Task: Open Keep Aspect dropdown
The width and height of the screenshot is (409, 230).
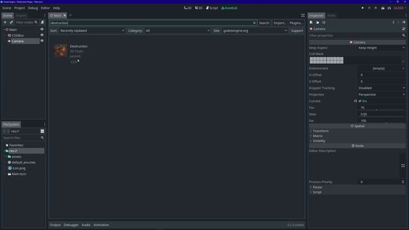Action: pyautogui.click(x=381, y=48)
